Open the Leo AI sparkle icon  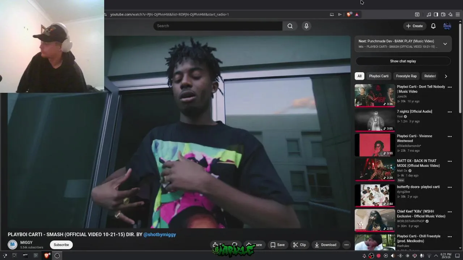pos(450,14)
